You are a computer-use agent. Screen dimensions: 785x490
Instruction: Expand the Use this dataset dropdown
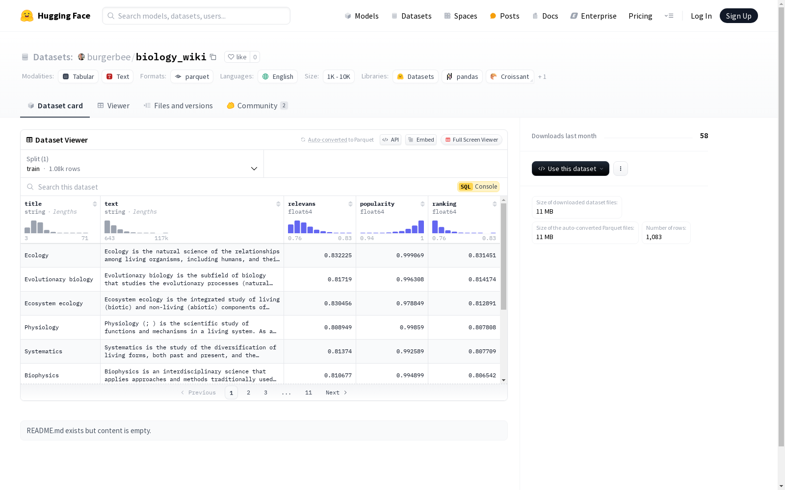pyautogui.click(x=571, y=169)
